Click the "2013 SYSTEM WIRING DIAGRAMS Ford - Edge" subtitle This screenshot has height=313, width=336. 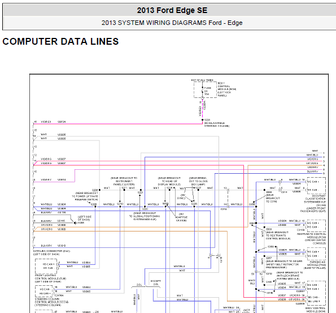pyautogui.click(x=172, y=23)
